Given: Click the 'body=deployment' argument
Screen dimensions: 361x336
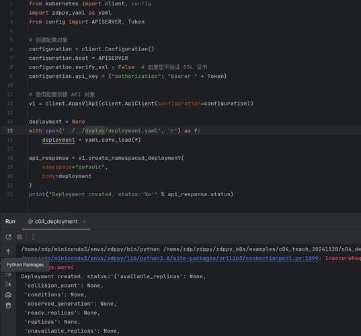Looking at the screenshot, I should [67, 176].
